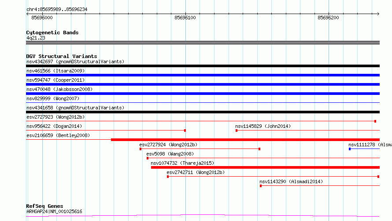The width and height of the screenshot is (392, 221).
Task: Click the blue nsv461566 variant bar
Action: click(203, 75)
